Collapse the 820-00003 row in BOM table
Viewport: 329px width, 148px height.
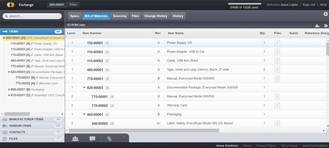click(x=84, y=87)
